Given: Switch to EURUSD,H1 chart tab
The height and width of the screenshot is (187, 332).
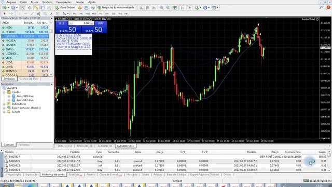Looking at the screenshot, I should tap(64, 146).
